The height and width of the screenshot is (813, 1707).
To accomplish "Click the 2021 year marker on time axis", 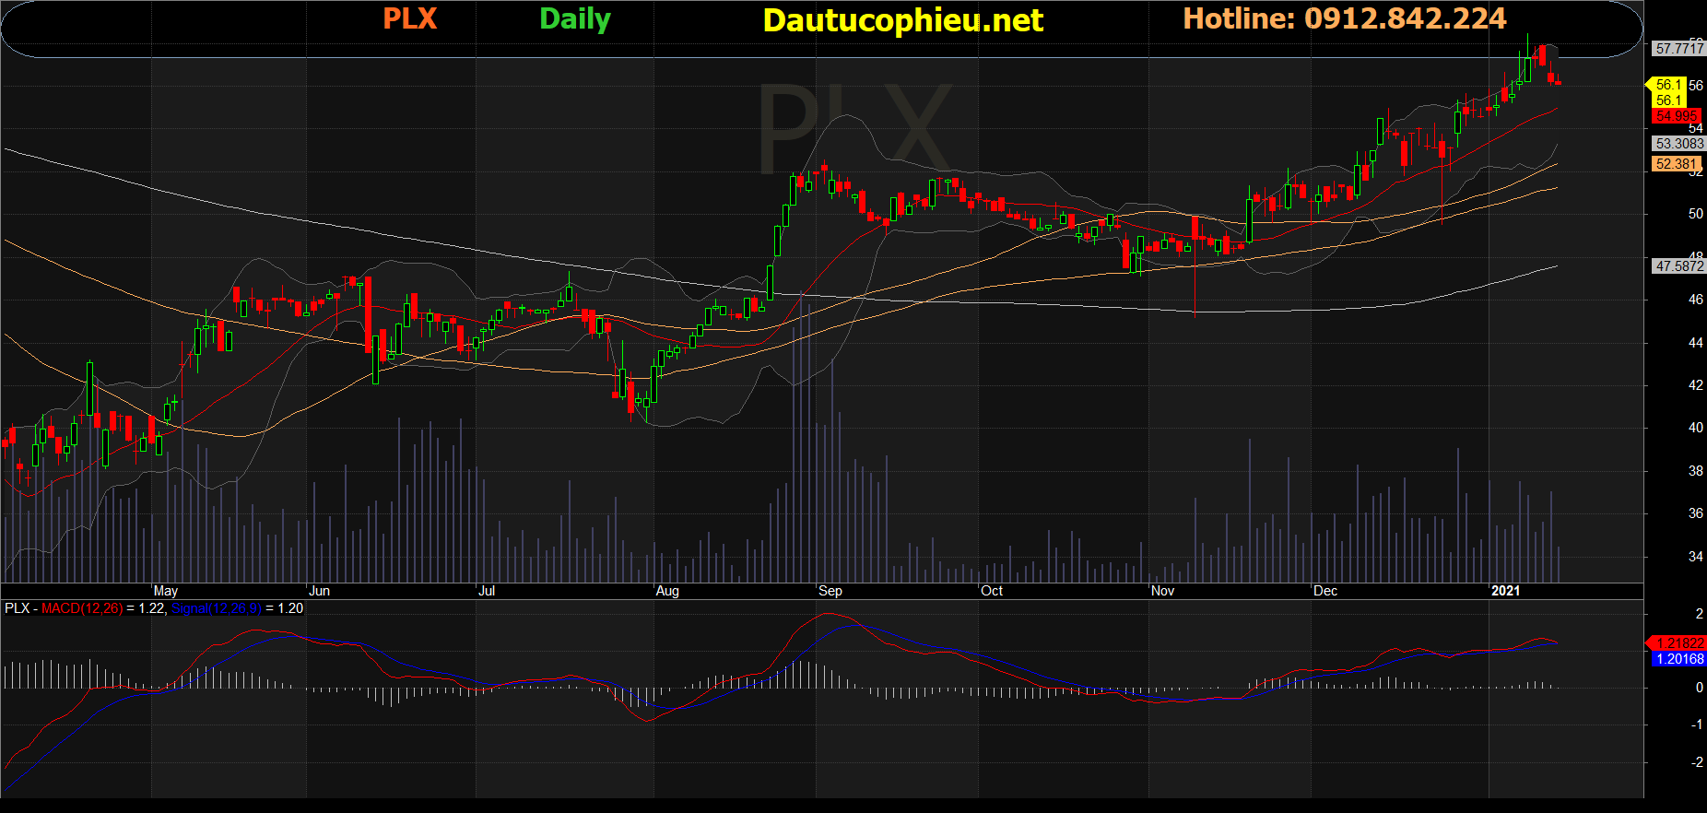I will (1505, 591).
